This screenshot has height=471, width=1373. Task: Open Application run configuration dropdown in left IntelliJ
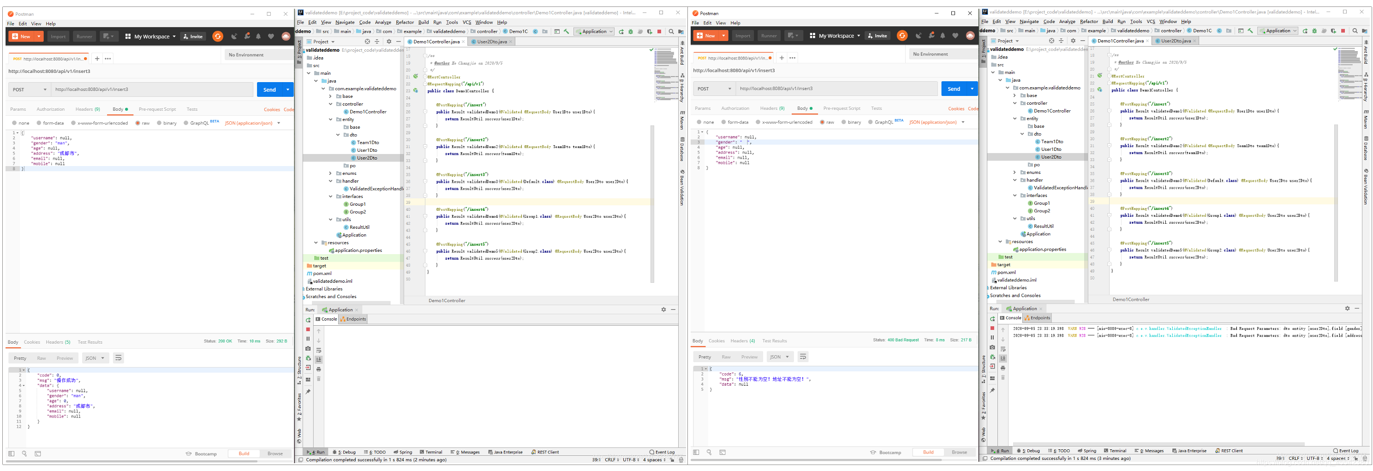594,31
